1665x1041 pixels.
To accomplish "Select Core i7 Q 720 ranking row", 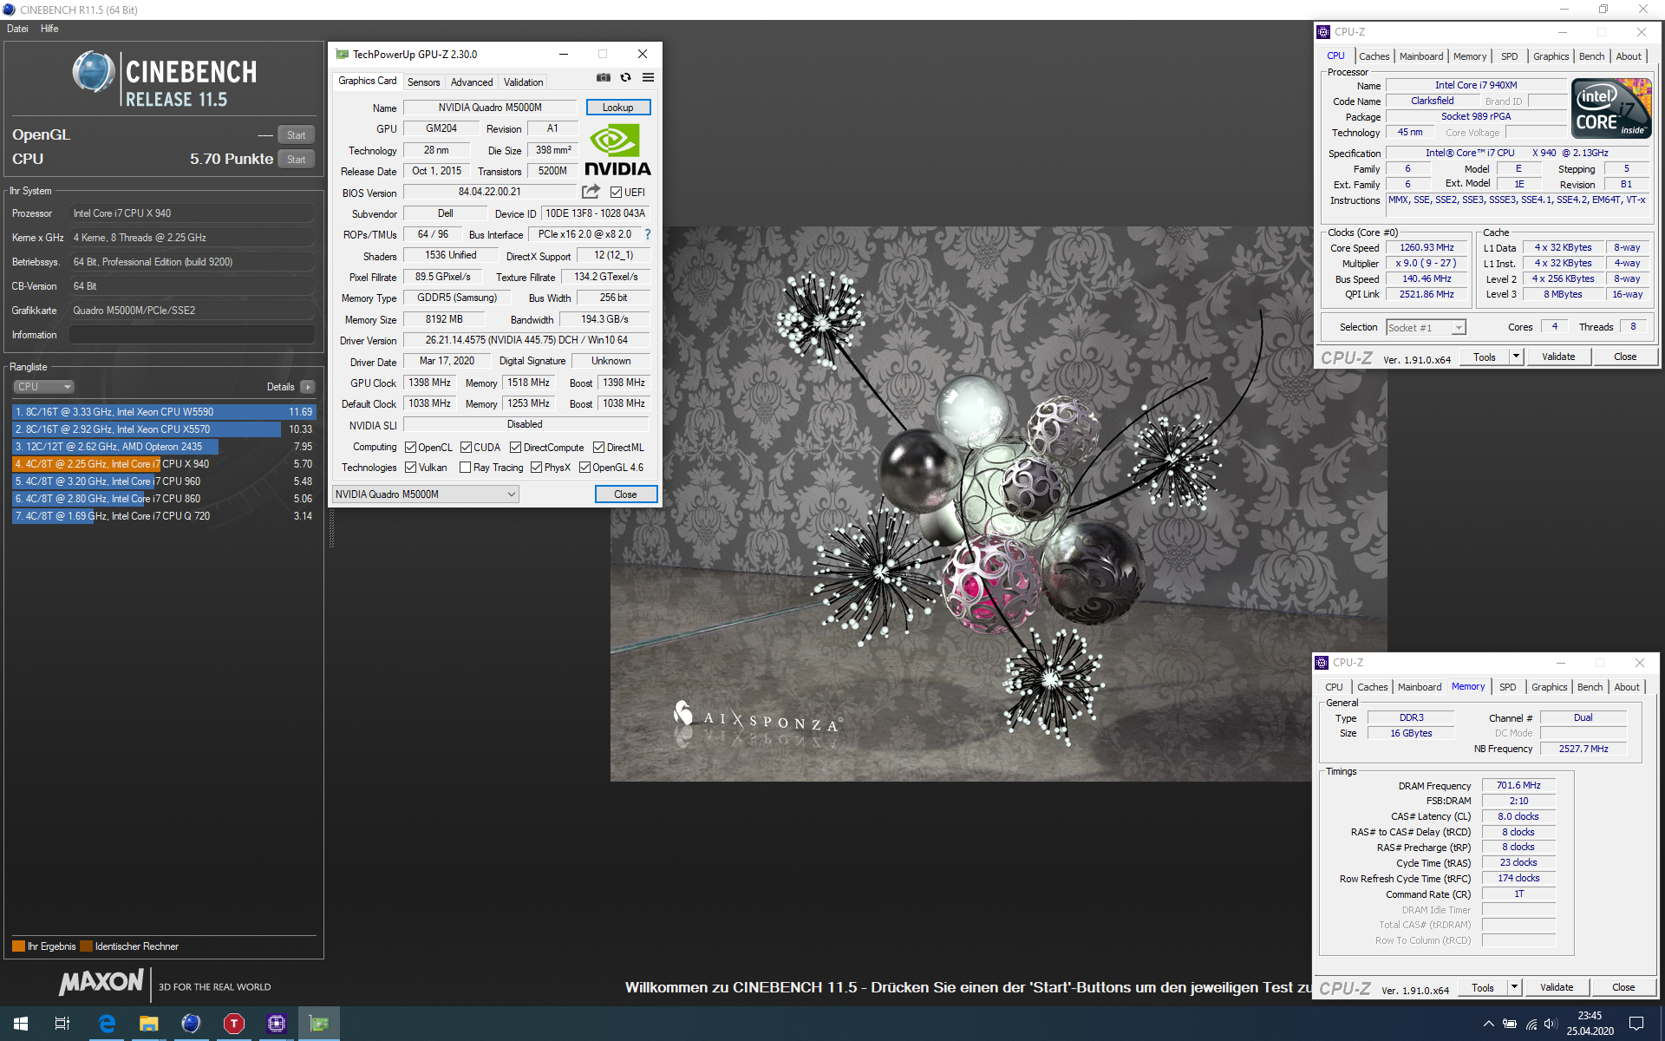I will 163,516.
